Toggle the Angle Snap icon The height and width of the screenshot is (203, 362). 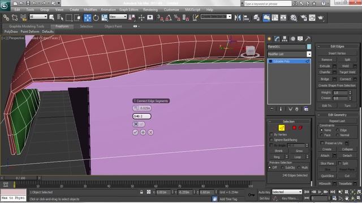coord(169,17)
